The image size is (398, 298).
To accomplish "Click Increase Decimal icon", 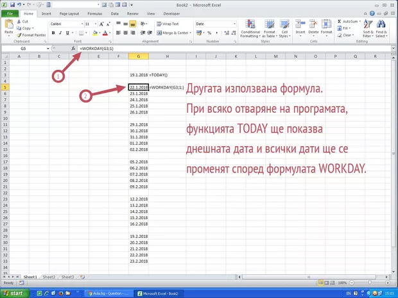I will coord(227,33).
